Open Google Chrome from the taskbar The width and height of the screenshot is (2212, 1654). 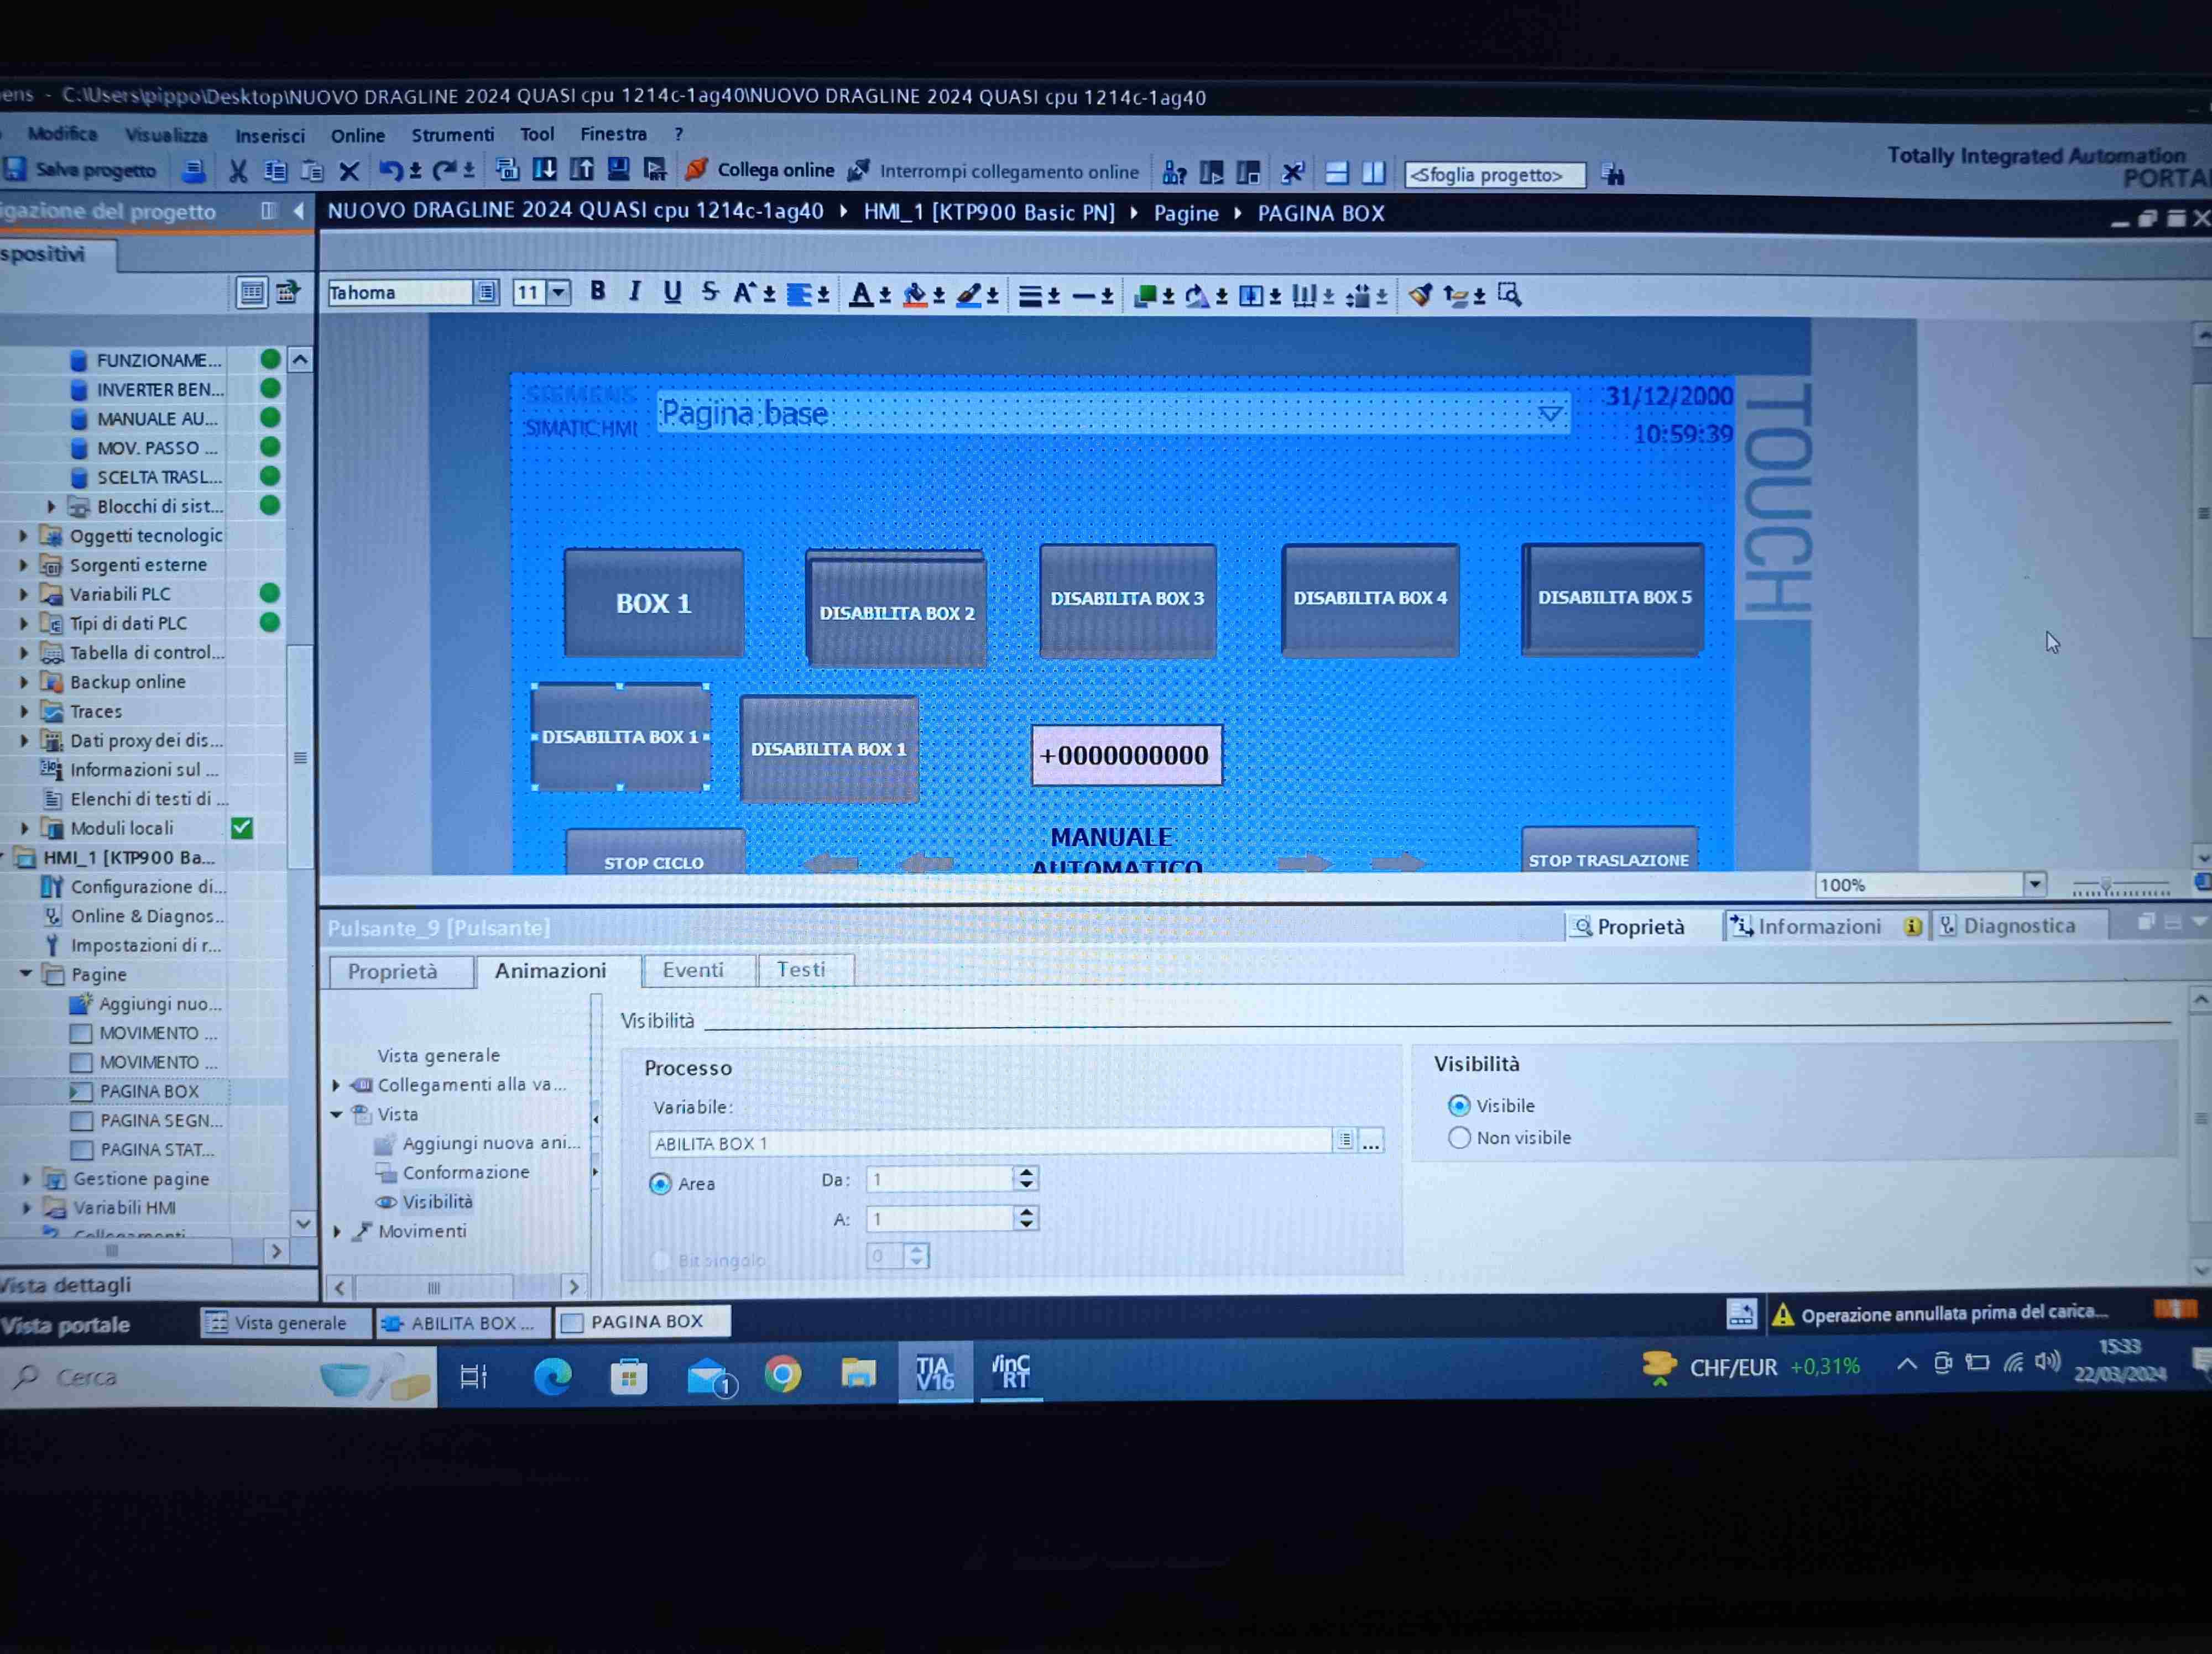(783, 1375)
